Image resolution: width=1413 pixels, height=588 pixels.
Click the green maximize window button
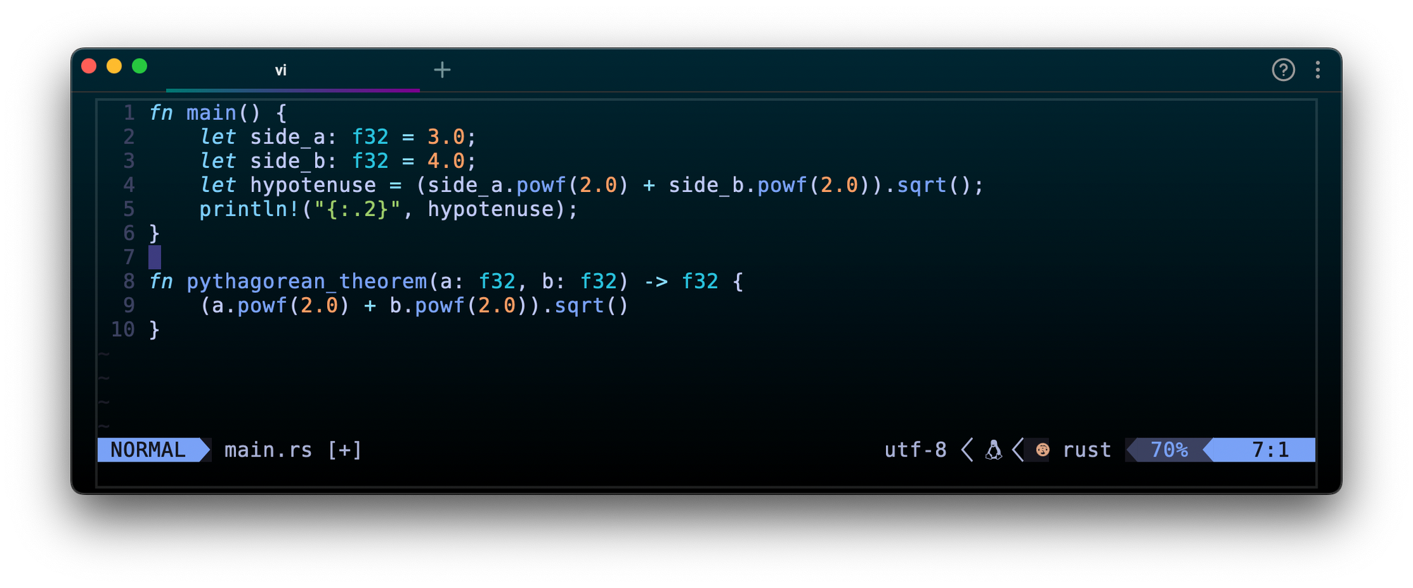(x=140, y=66)
